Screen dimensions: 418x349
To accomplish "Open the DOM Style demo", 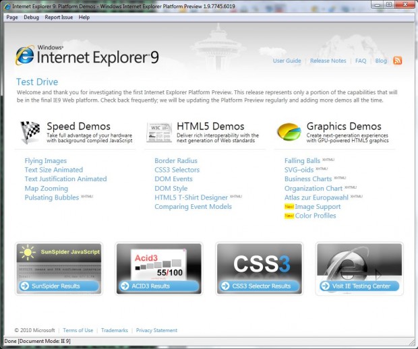I will coord(171,189).
